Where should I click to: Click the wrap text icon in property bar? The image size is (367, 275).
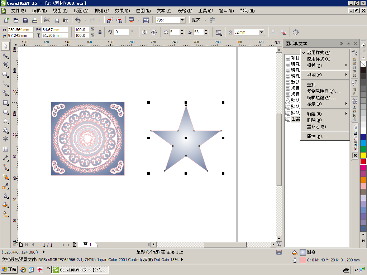click(x=219, y=32)
